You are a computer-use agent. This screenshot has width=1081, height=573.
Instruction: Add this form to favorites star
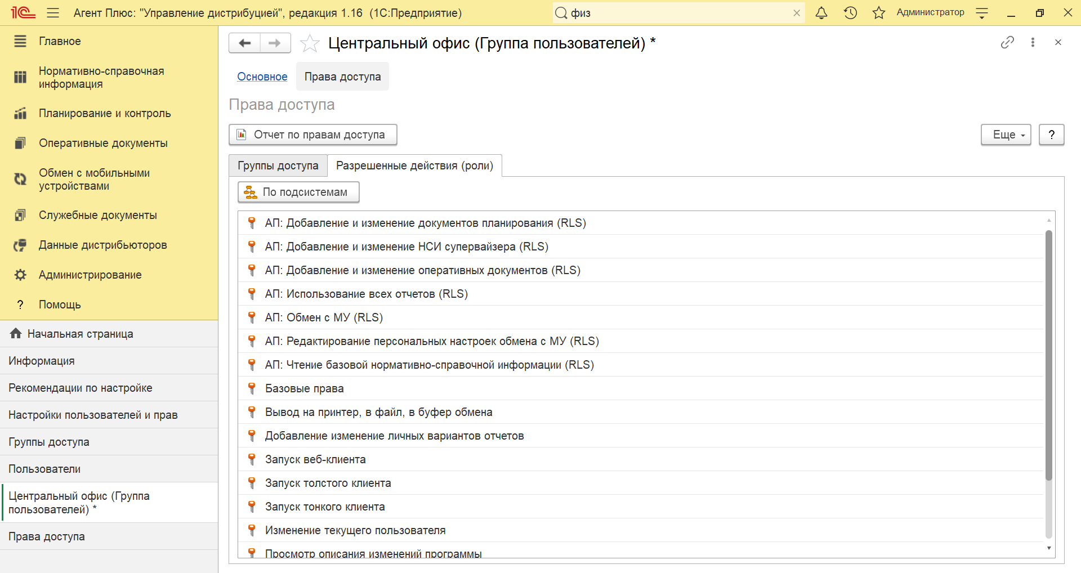[x=310, y=43]
